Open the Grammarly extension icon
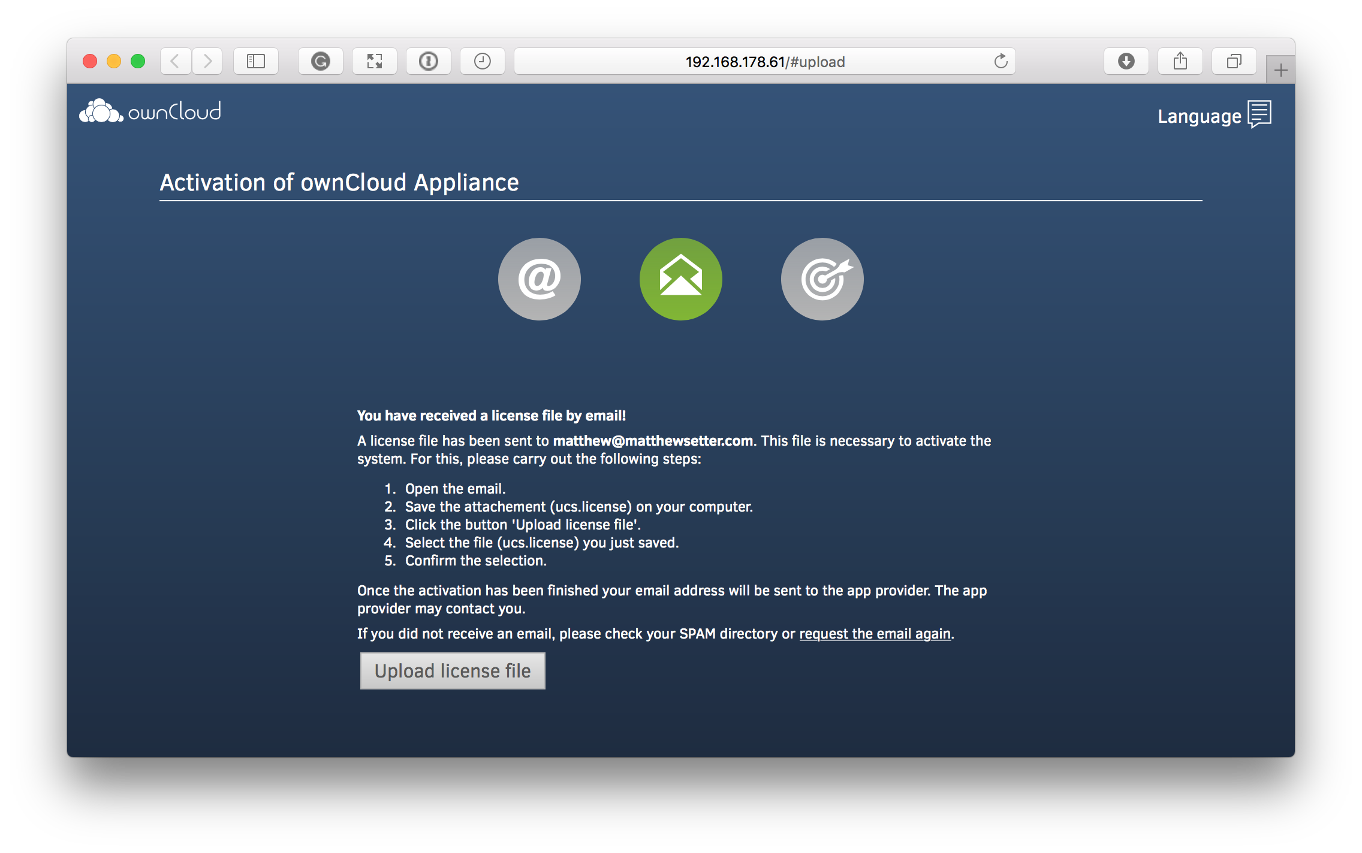1362x853 pixels. tap(320, 61)
